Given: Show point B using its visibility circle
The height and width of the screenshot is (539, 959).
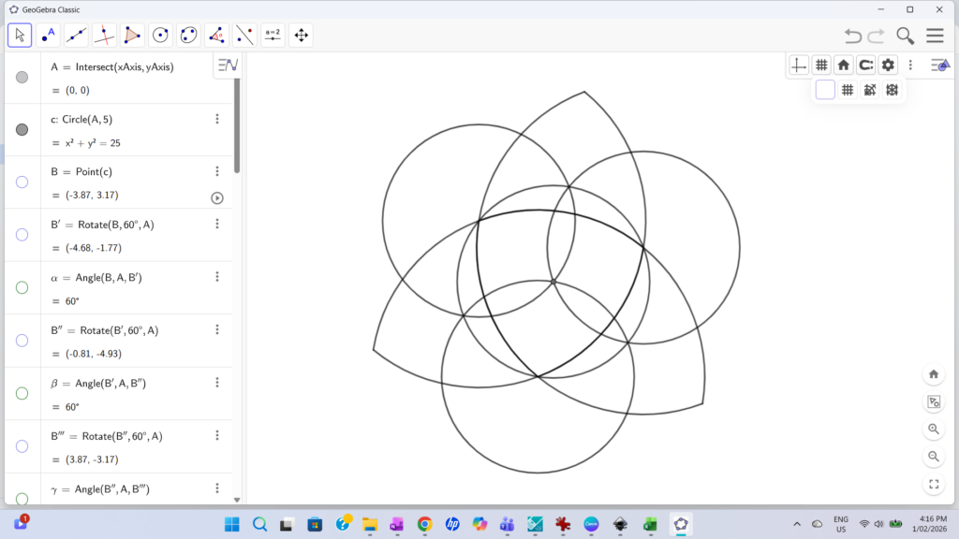Looking at the screenshot, I should [22, 182].
